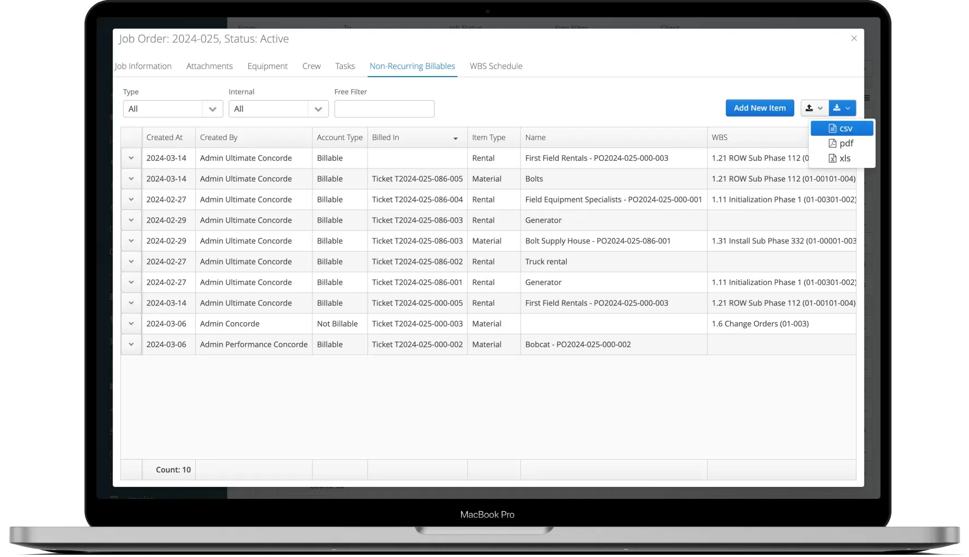Viewport: 969px width, 557px height.
Task: Choose the xls export option
Action: click(x=841, y=158)
